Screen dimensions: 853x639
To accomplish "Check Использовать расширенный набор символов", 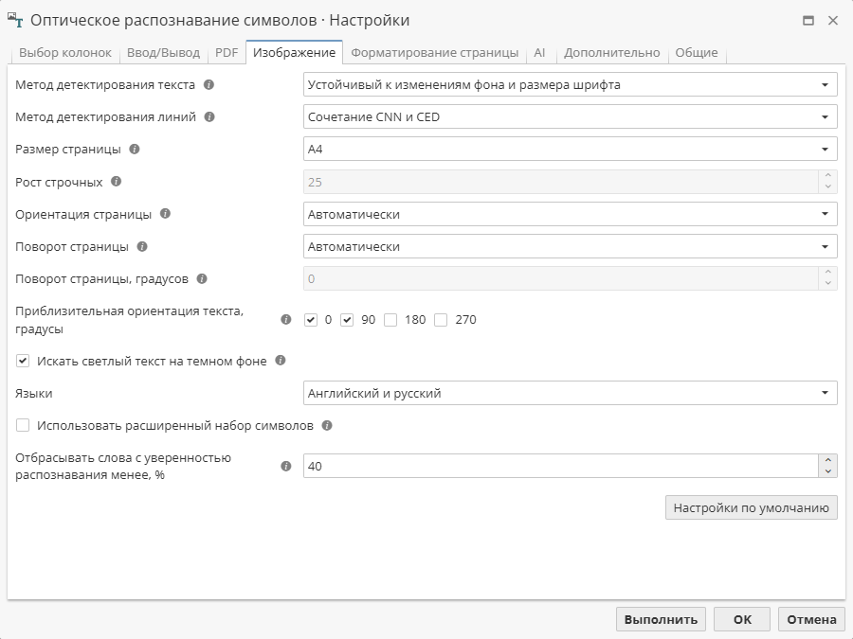I will (22, 426).
